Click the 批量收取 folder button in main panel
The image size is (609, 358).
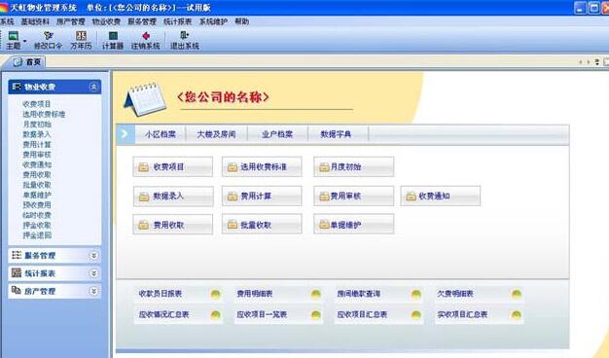(x=262, y=225)
